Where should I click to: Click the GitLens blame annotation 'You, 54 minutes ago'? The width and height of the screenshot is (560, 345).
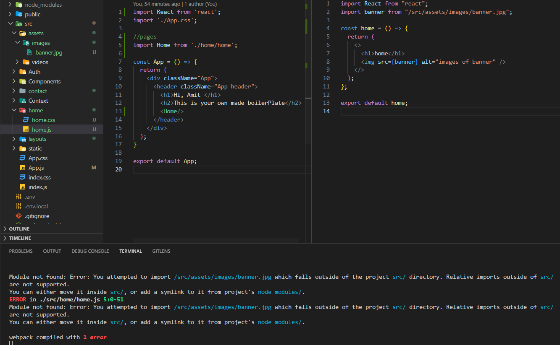click(x=157, y=4)
